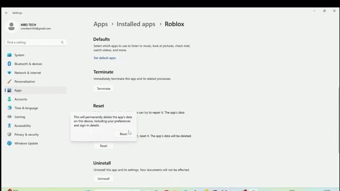This screenshot has height=191, width=340.
Task: Open the Gaming controller icon
Action: (x=10, y=117)
